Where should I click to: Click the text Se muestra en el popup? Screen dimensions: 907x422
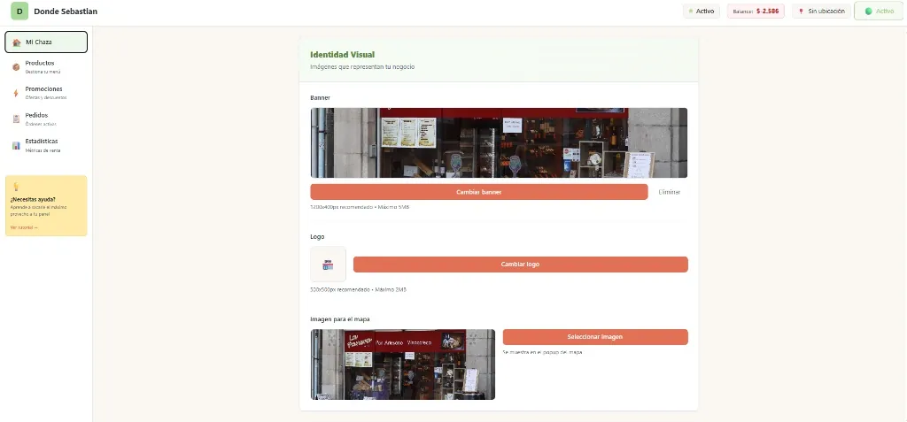pyautogui.click(x=542, y=352)
